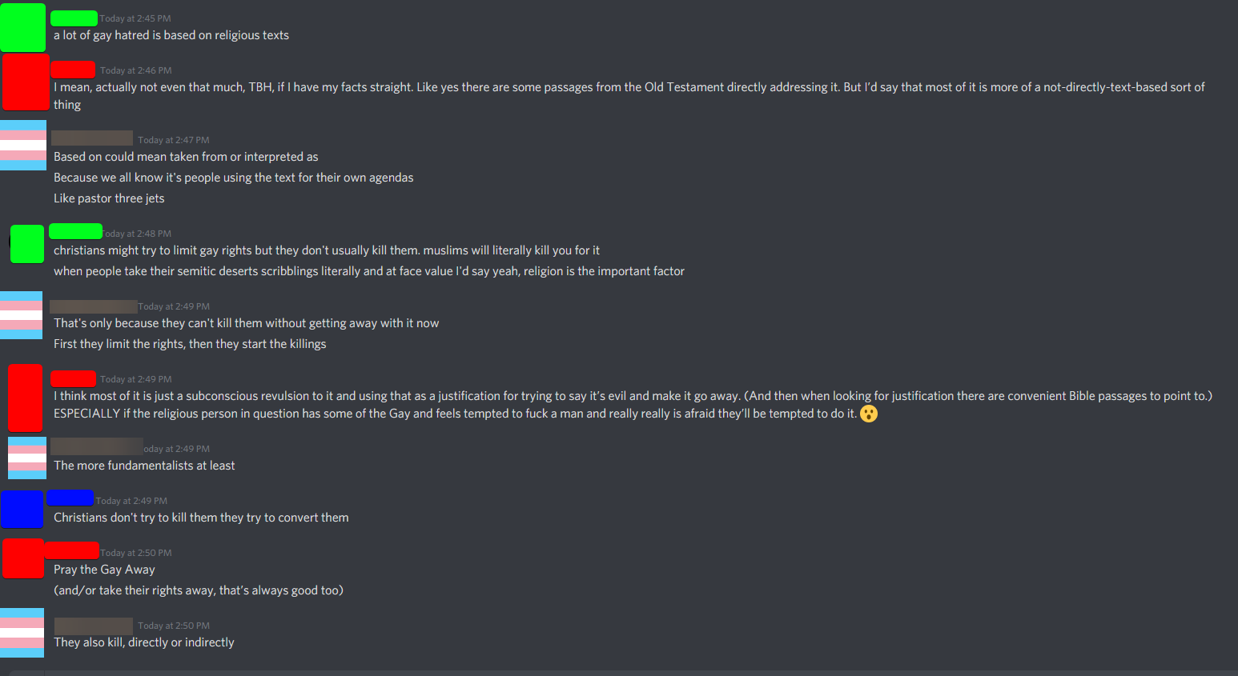The width and height of the screenshot is (1238, 676).
Task: Select the green avatar next to 2:48 PM message
Action: pos(27,244)
